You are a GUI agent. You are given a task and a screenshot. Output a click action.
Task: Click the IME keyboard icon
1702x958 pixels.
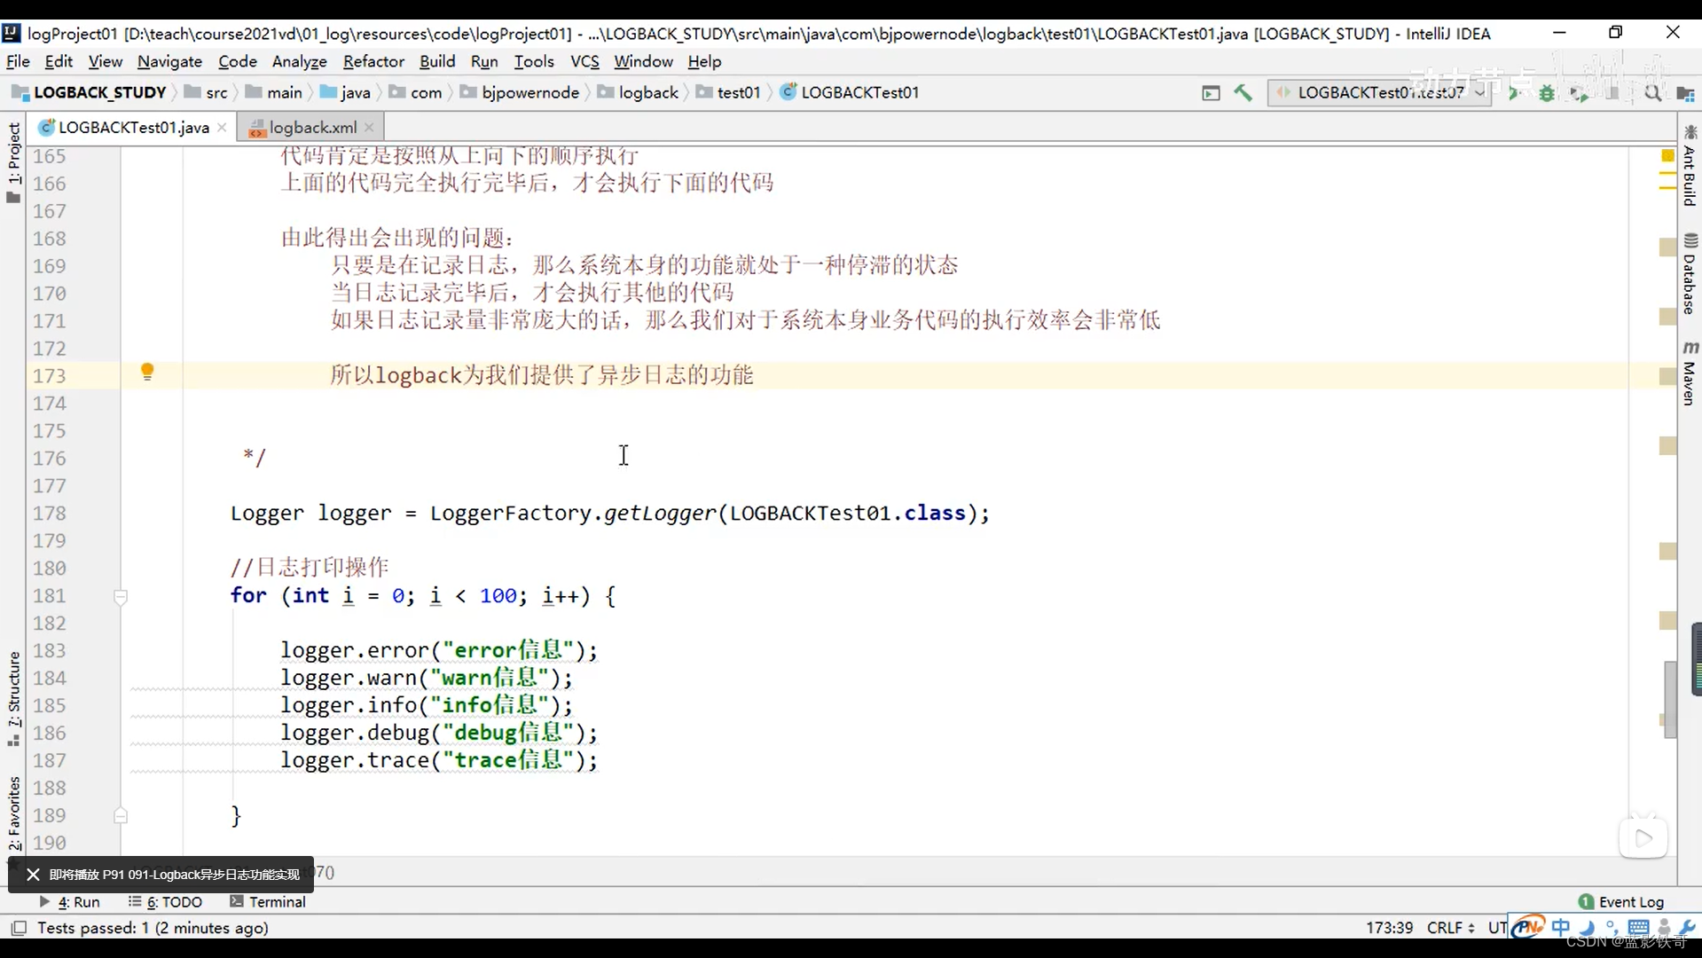(x=1638, y=928)
